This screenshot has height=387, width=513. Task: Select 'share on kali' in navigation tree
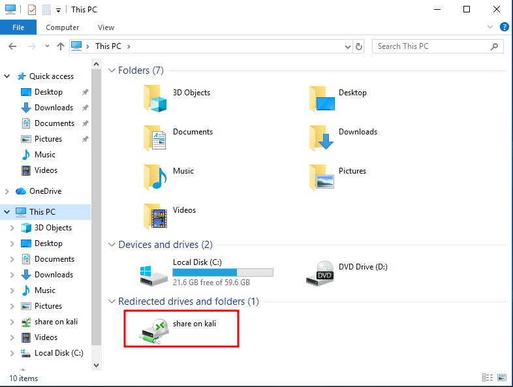click(56, 322)
